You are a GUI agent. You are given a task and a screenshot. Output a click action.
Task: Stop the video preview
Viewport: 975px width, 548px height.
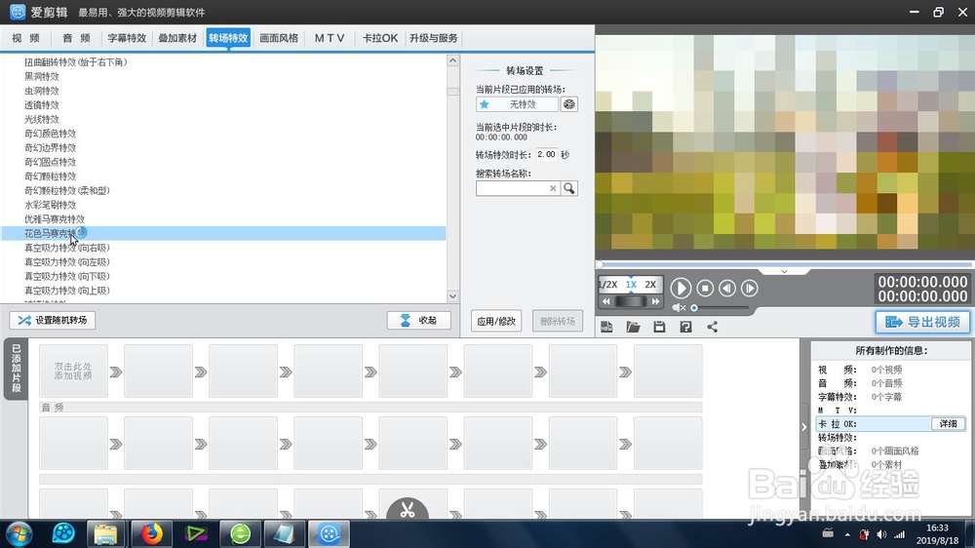click(x=705, y=288)
